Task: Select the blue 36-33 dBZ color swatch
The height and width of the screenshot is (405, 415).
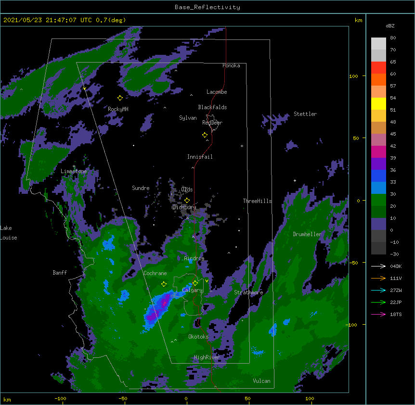Action: click(378, 176)
